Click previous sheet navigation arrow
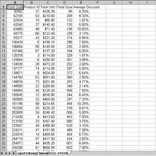The width and height of the screenshot is (156, 156). click(x=6, y=153)
